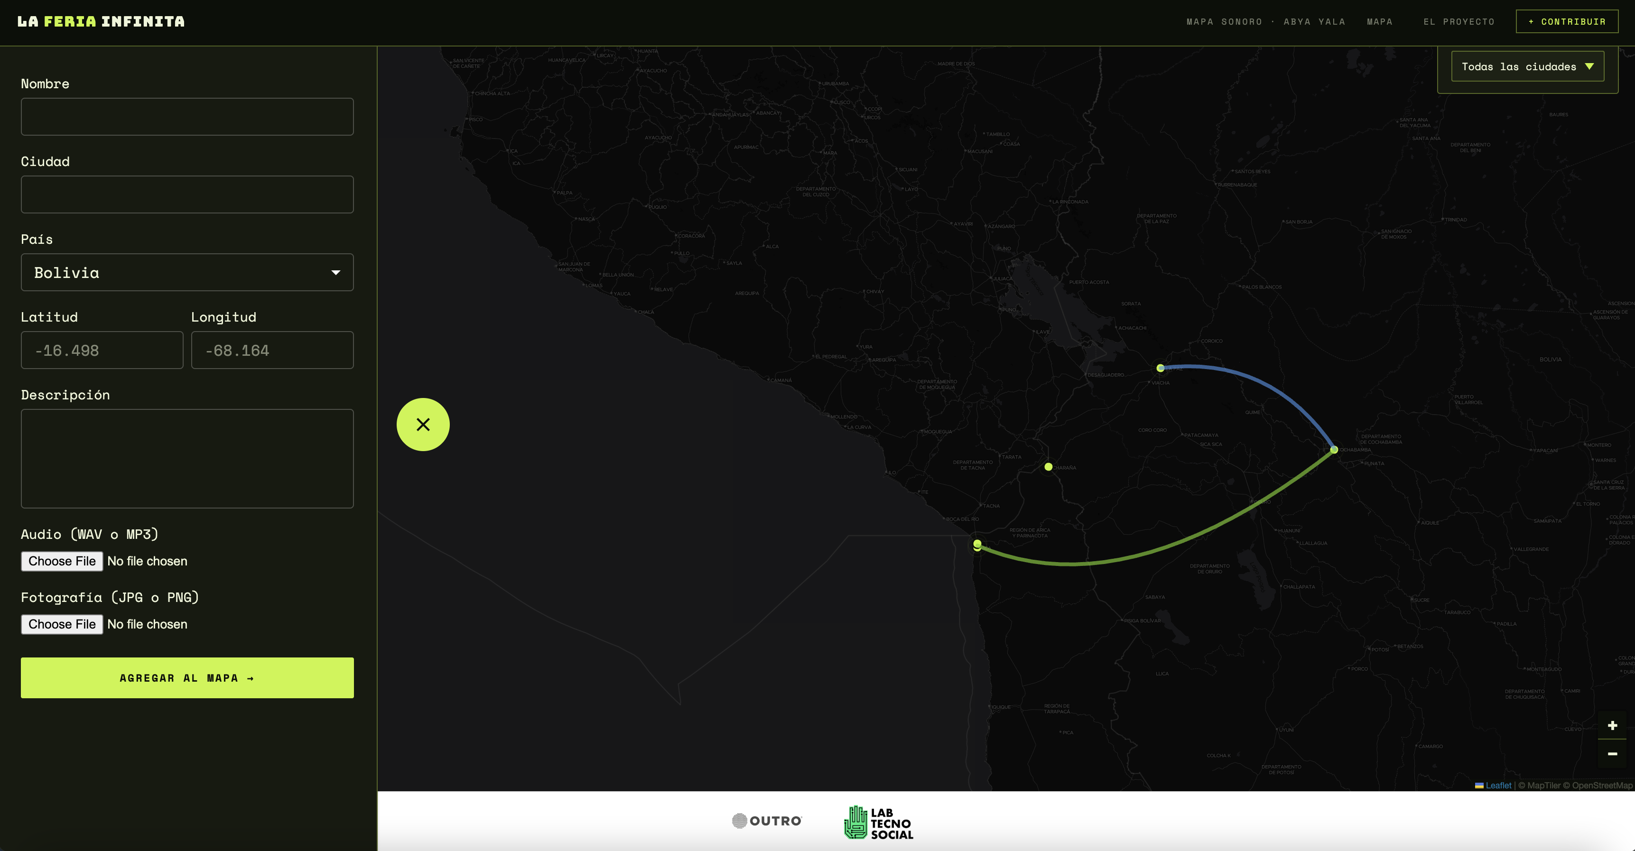1635x851 pixels.
Task: Click the Cochabamba sound marker dot
Action: click(x=1334, y=449)
